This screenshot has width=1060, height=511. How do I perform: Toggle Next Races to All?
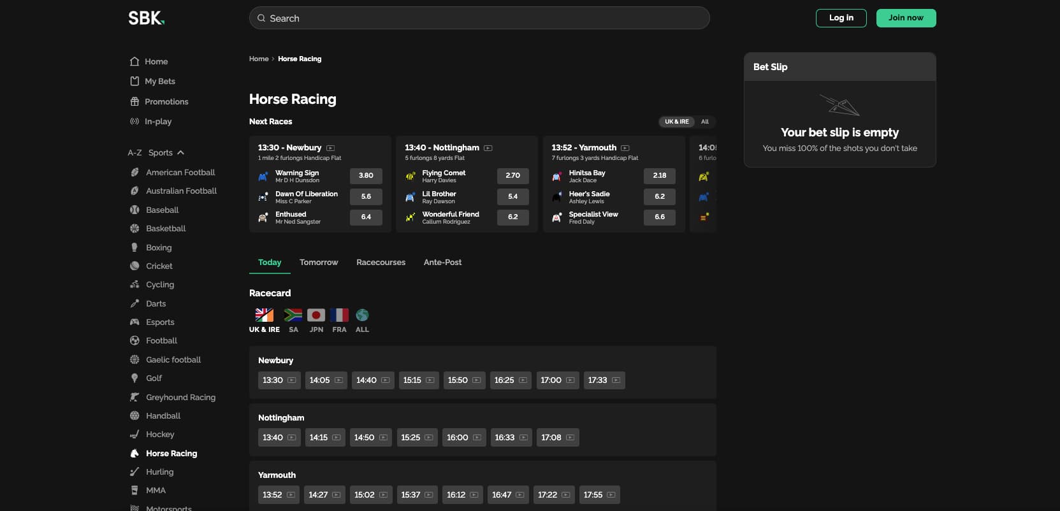point(705,122)
